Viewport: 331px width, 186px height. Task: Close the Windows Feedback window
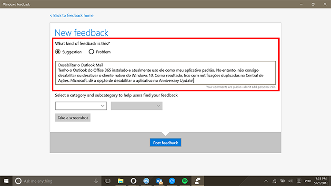point(325,4)
